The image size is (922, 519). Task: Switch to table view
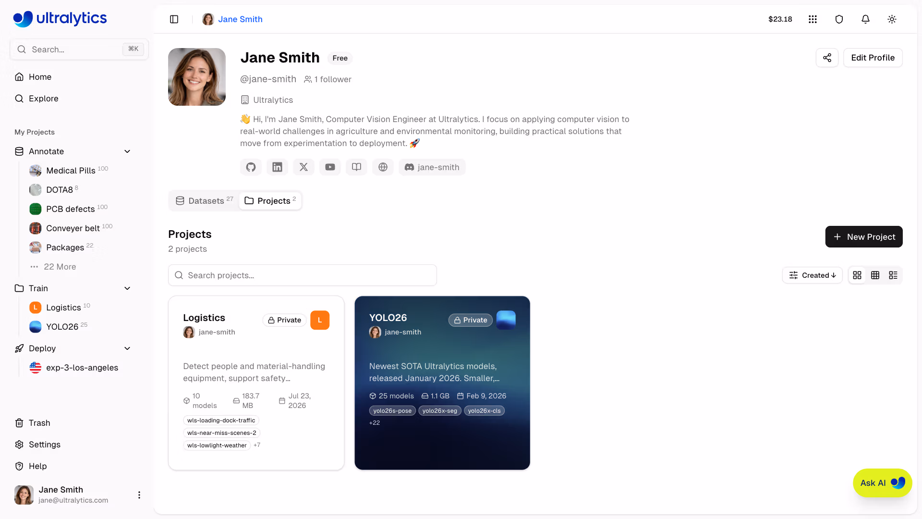(875, 275)
